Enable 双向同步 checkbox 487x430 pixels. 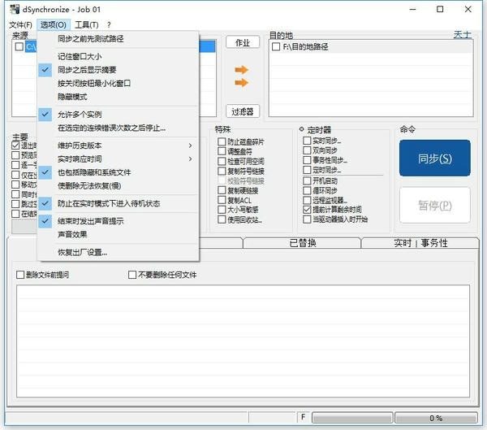click(307, 150)
